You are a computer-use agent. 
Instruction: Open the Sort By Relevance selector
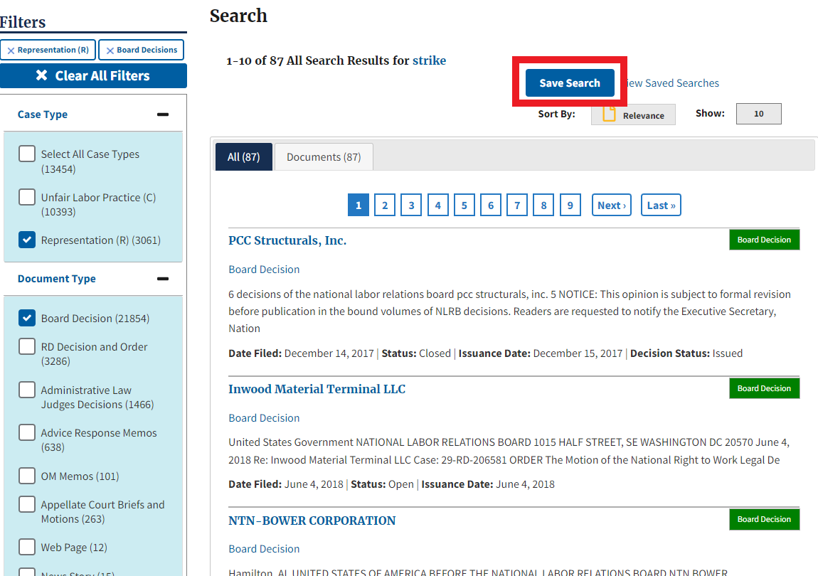633,115
